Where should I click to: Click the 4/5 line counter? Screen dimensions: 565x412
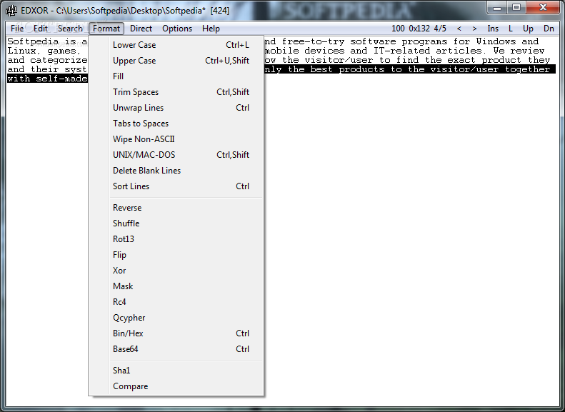tap(440, 29)
